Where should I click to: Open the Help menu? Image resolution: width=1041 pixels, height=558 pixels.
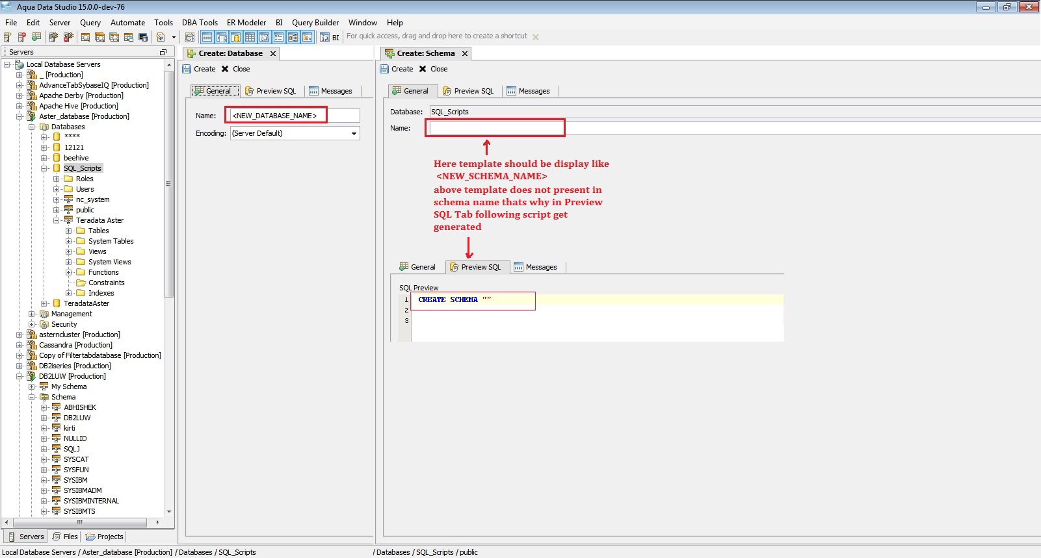point(395,22)
